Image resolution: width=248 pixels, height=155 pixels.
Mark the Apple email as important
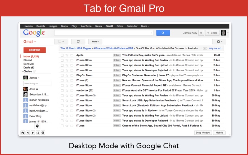[x=72, y=55]
